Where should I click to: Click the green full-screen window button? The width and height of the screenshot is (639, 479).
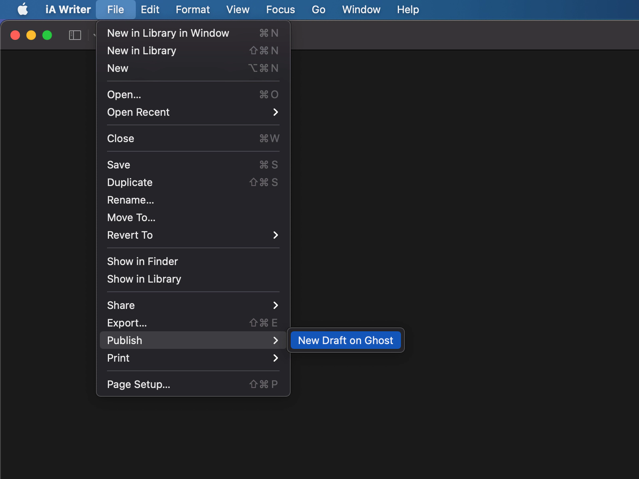coord(47,35)
